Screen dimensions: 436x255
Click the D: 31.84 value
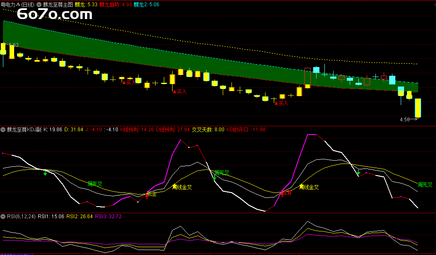click(74, 129)
